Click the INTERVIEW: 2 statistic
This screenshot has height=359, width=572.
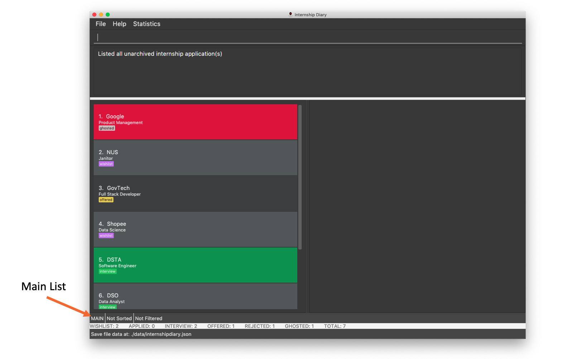(181, 326)
